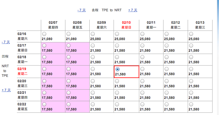The width and height of the screenshot is (219, 115).
Task: Select 02/13 departure with 02/16 return
Action: coord(191,34)
